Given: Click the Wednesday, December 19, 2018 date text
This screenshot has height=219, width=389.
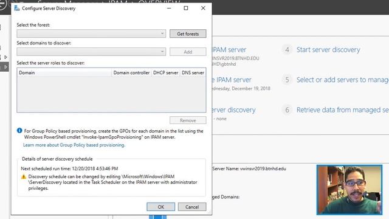Looking at the screenshot, I should coord(241,88).
